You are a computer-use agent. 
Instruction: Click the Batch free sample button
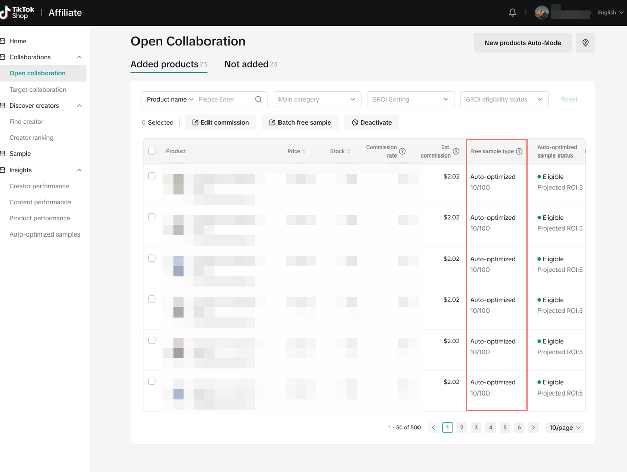tap(300, 123)
